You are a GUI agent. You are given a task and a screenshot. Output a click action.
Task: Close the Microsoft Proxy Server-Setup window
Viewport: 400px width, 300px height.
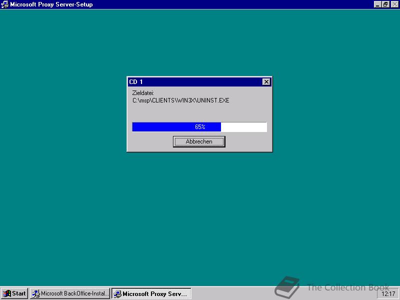point(394,4)
